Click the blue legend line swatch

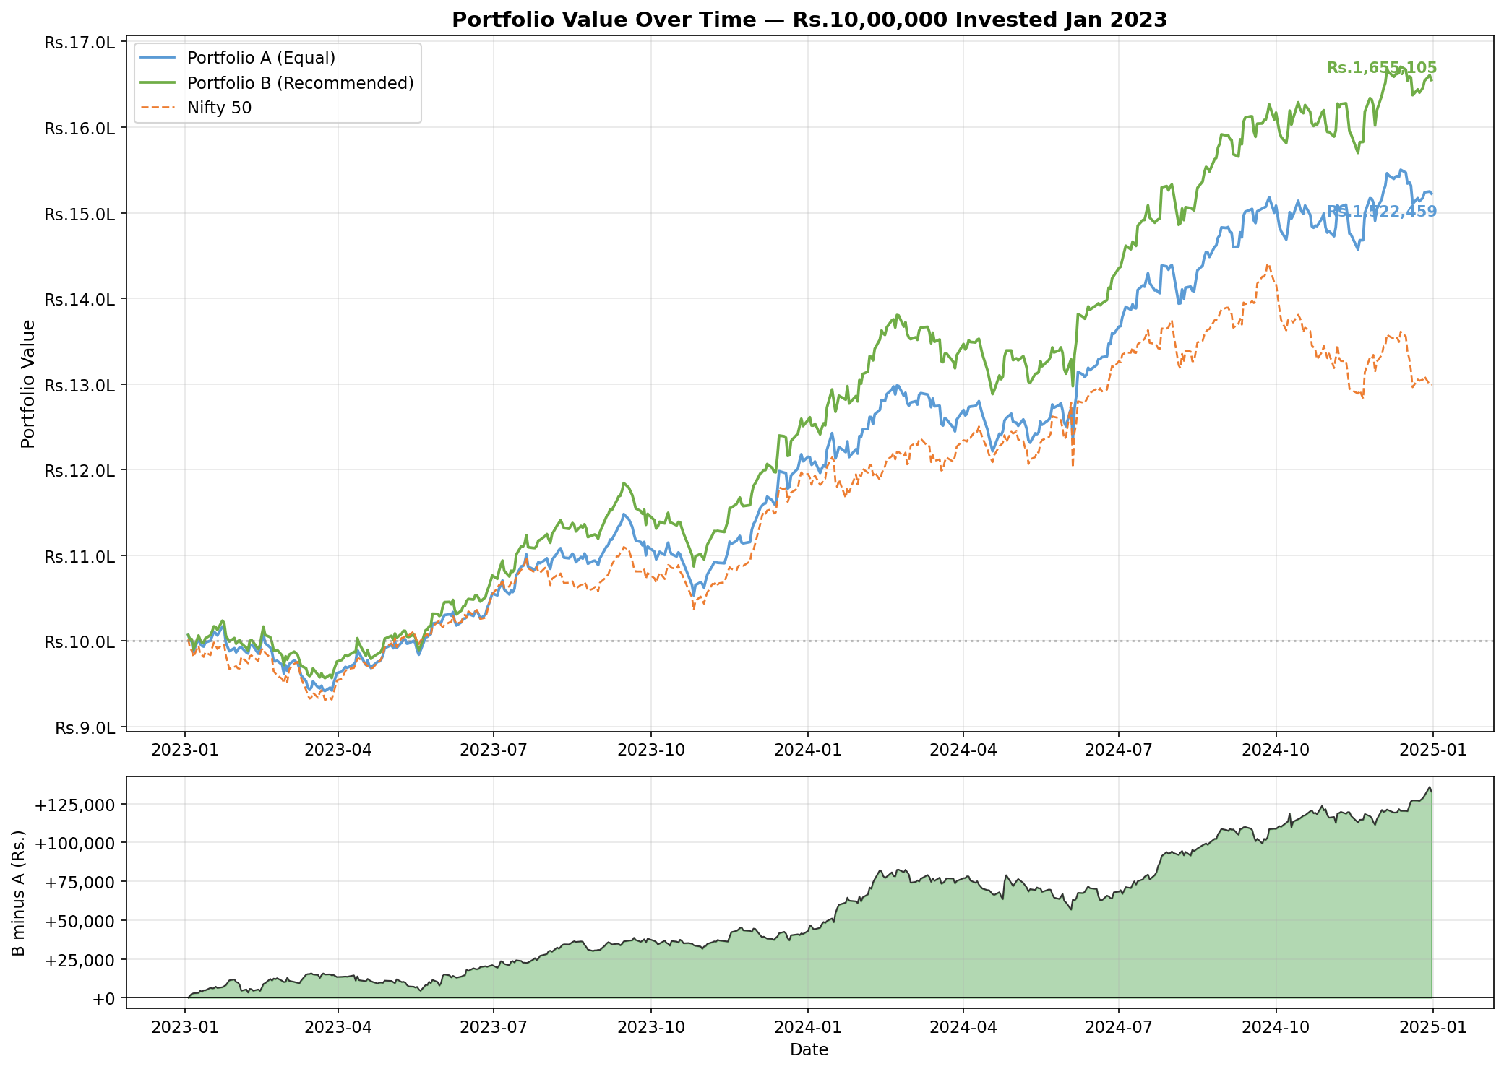pyautogui.click(x=158, y=58)
